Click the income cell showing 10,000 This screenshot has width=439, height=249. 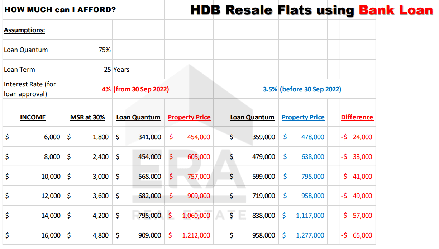tap(51, 177)
